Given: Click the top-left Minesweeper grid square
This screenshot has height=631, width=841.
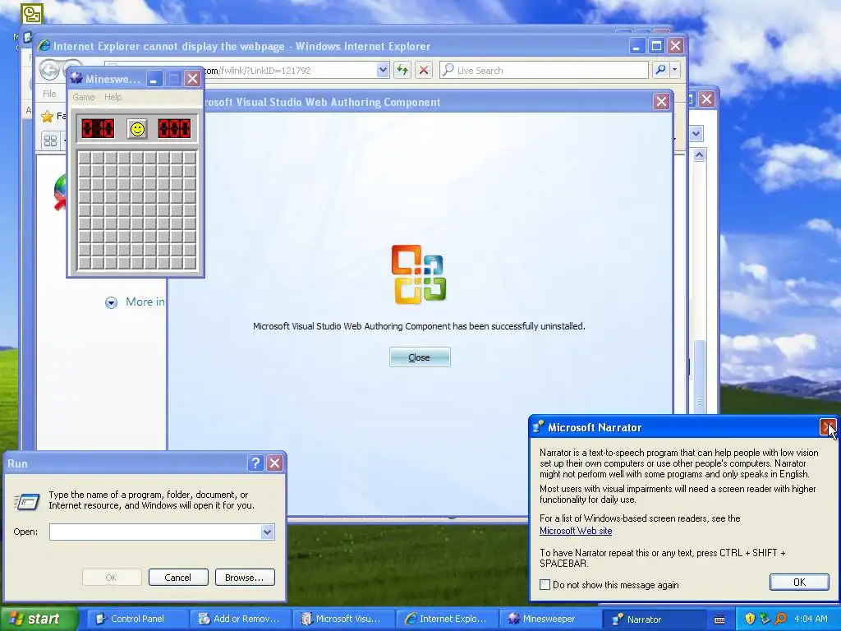Looking at the screenshot, I should (85, 158).
